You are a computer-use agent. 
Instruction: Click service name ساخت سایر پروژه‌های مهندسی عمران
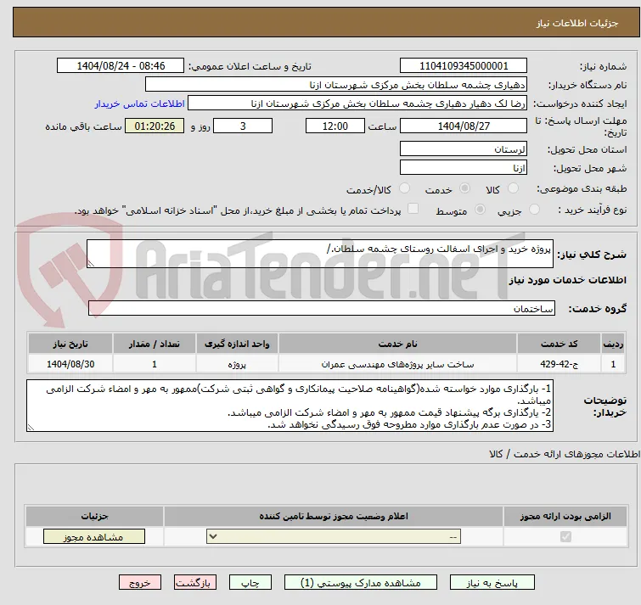point(398,364)
